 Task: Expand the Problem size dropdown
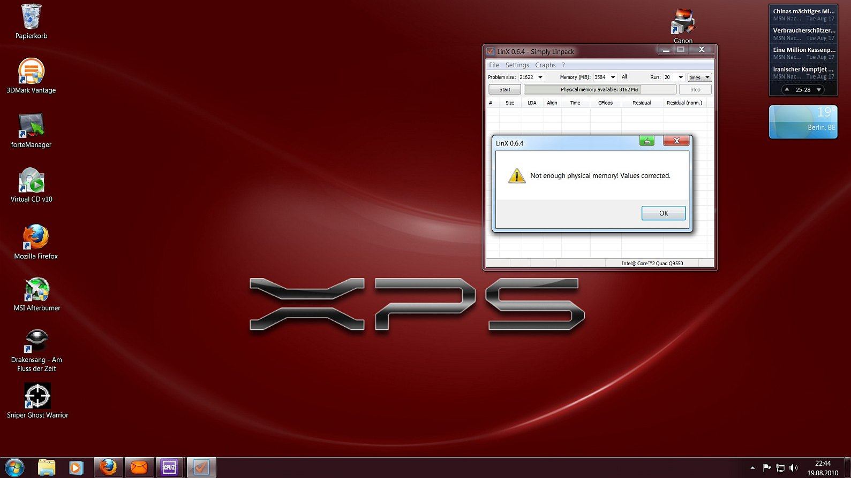[540, 77]
